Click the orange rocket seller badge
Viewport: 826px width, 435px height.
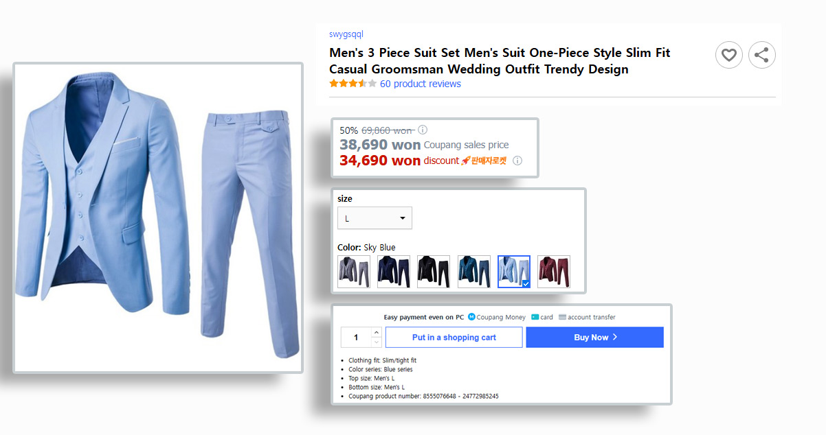point(484,161)
